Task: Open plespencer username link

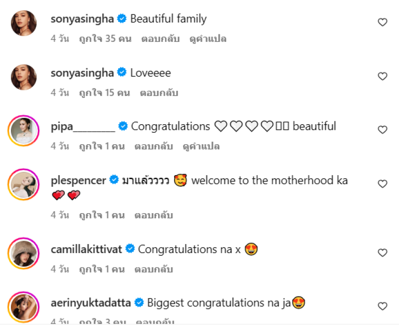Action: (78, 180)
